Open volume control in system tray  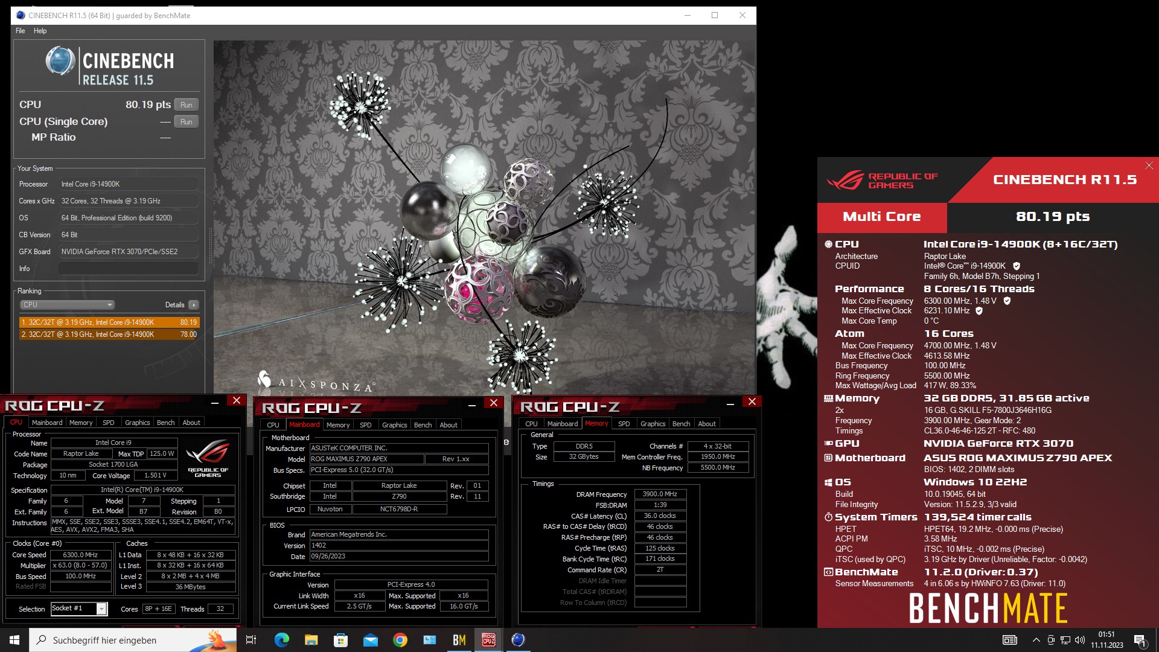click(1080, 640)
